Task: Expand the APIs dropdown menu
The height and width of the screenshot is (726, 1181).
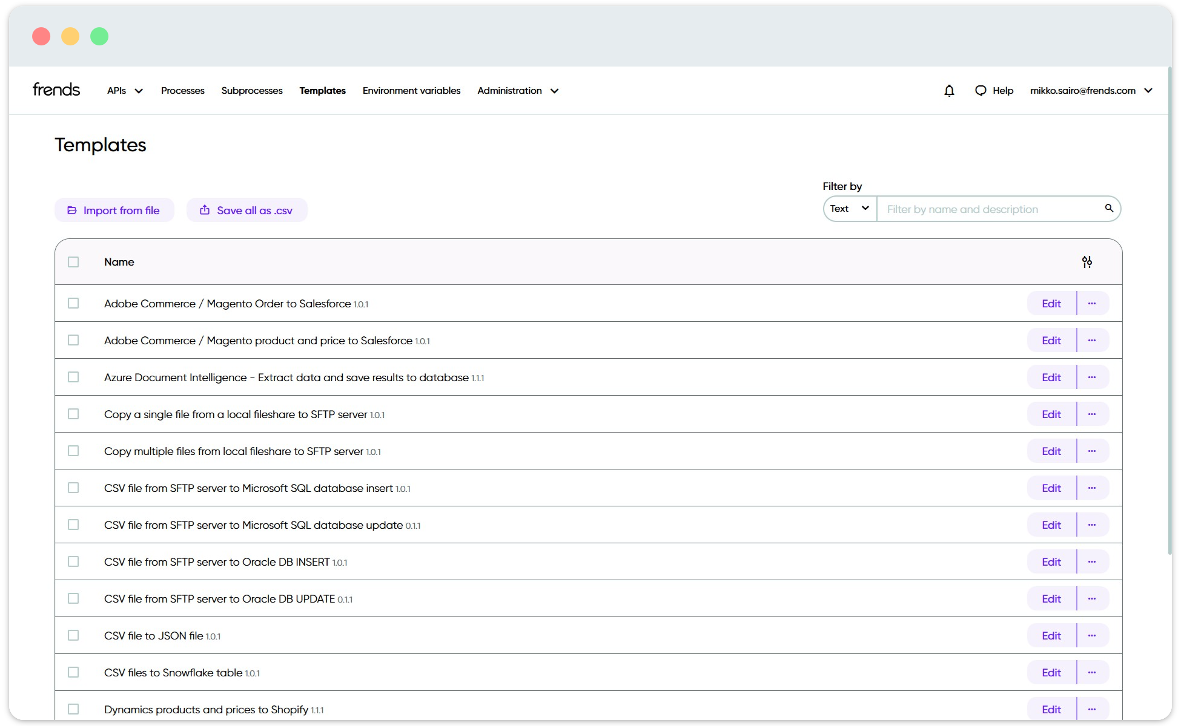Action: (x=125, y=91)
